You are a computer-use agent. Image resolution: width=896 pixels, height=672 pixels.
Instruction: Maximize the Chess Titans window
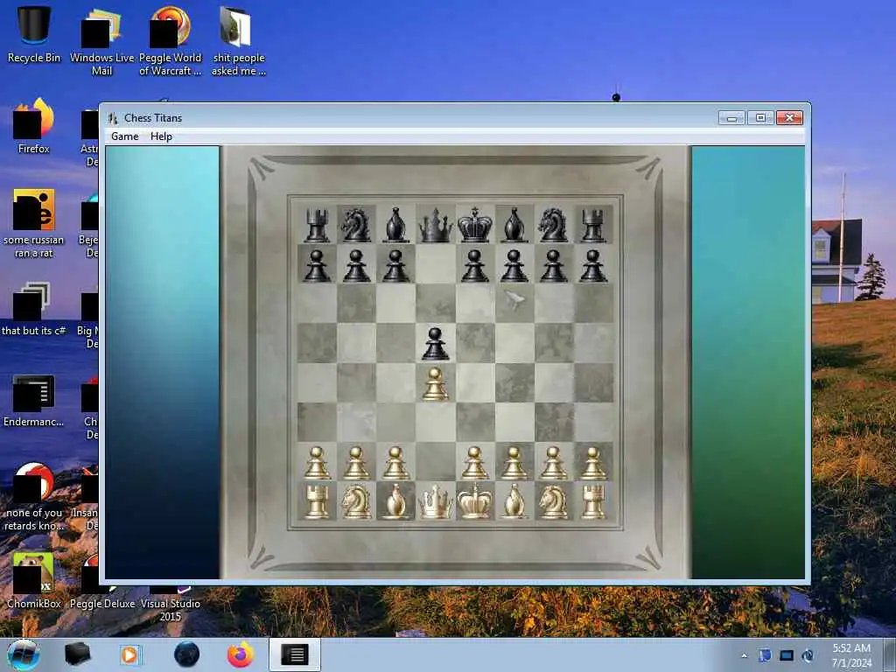pyautogui.click(x=760, y=118)
